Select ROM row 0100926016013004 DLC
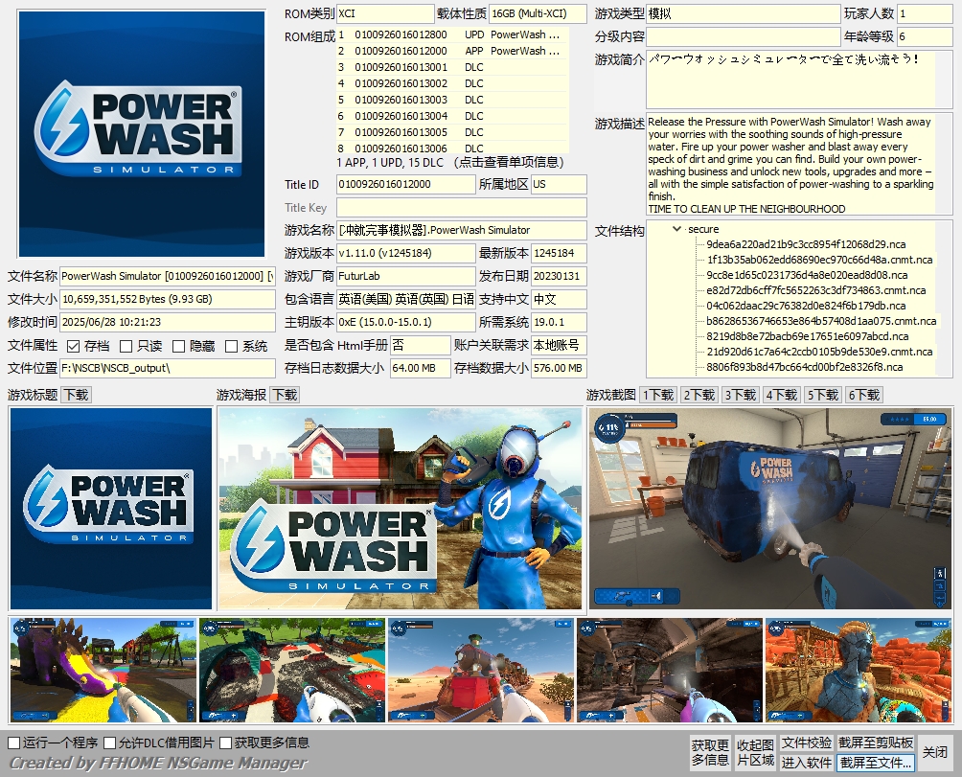 coord(453,116)
